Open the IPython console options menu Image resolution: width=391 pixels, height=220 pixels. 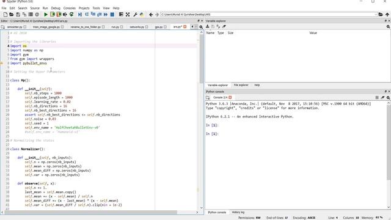click(x=389, y=98)
